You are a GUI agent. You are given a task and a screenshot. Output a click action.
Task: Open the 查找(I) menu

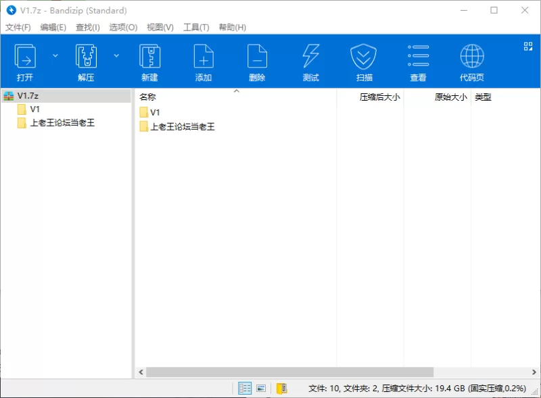(88, 27)
